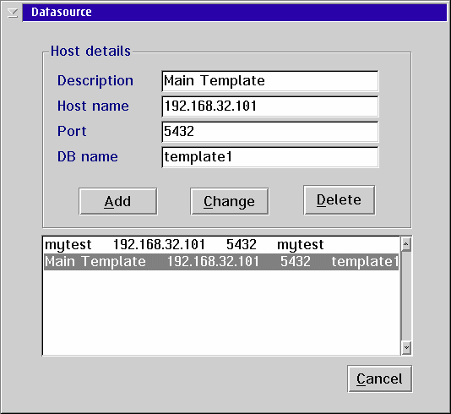Click the Port label
The image size is (451, 414).
[x=72, y=132]
